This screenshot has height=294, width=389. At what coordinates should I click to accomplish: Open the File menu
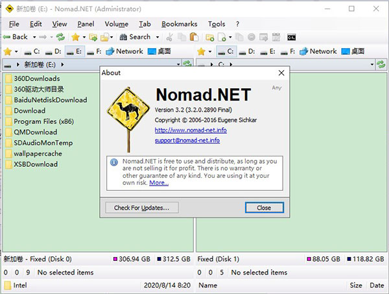14,24
